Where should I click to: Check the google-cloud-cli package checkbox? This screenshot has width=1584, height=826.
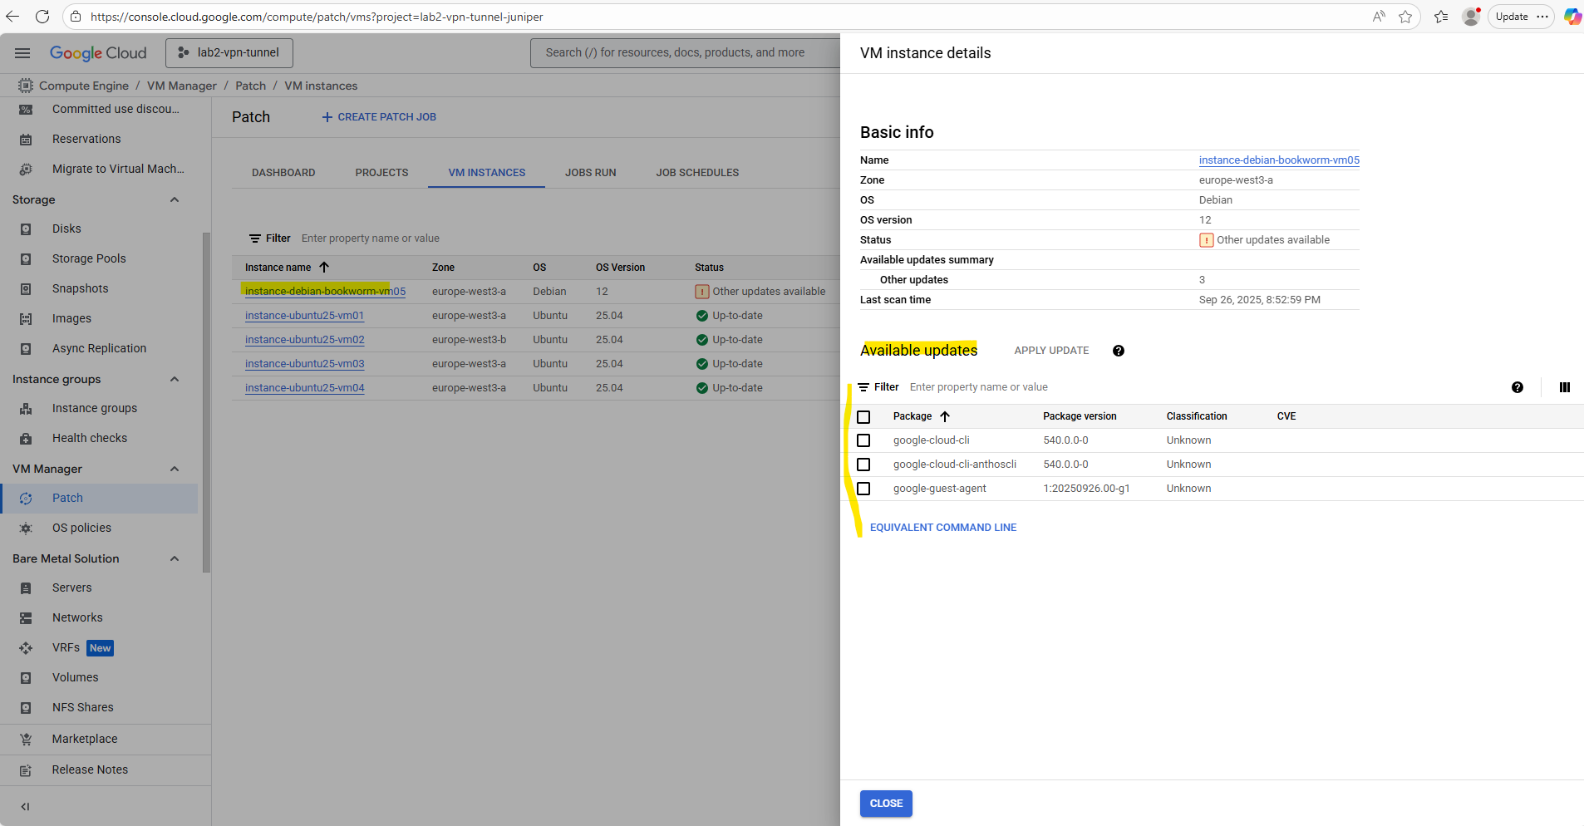pos(863,440)
